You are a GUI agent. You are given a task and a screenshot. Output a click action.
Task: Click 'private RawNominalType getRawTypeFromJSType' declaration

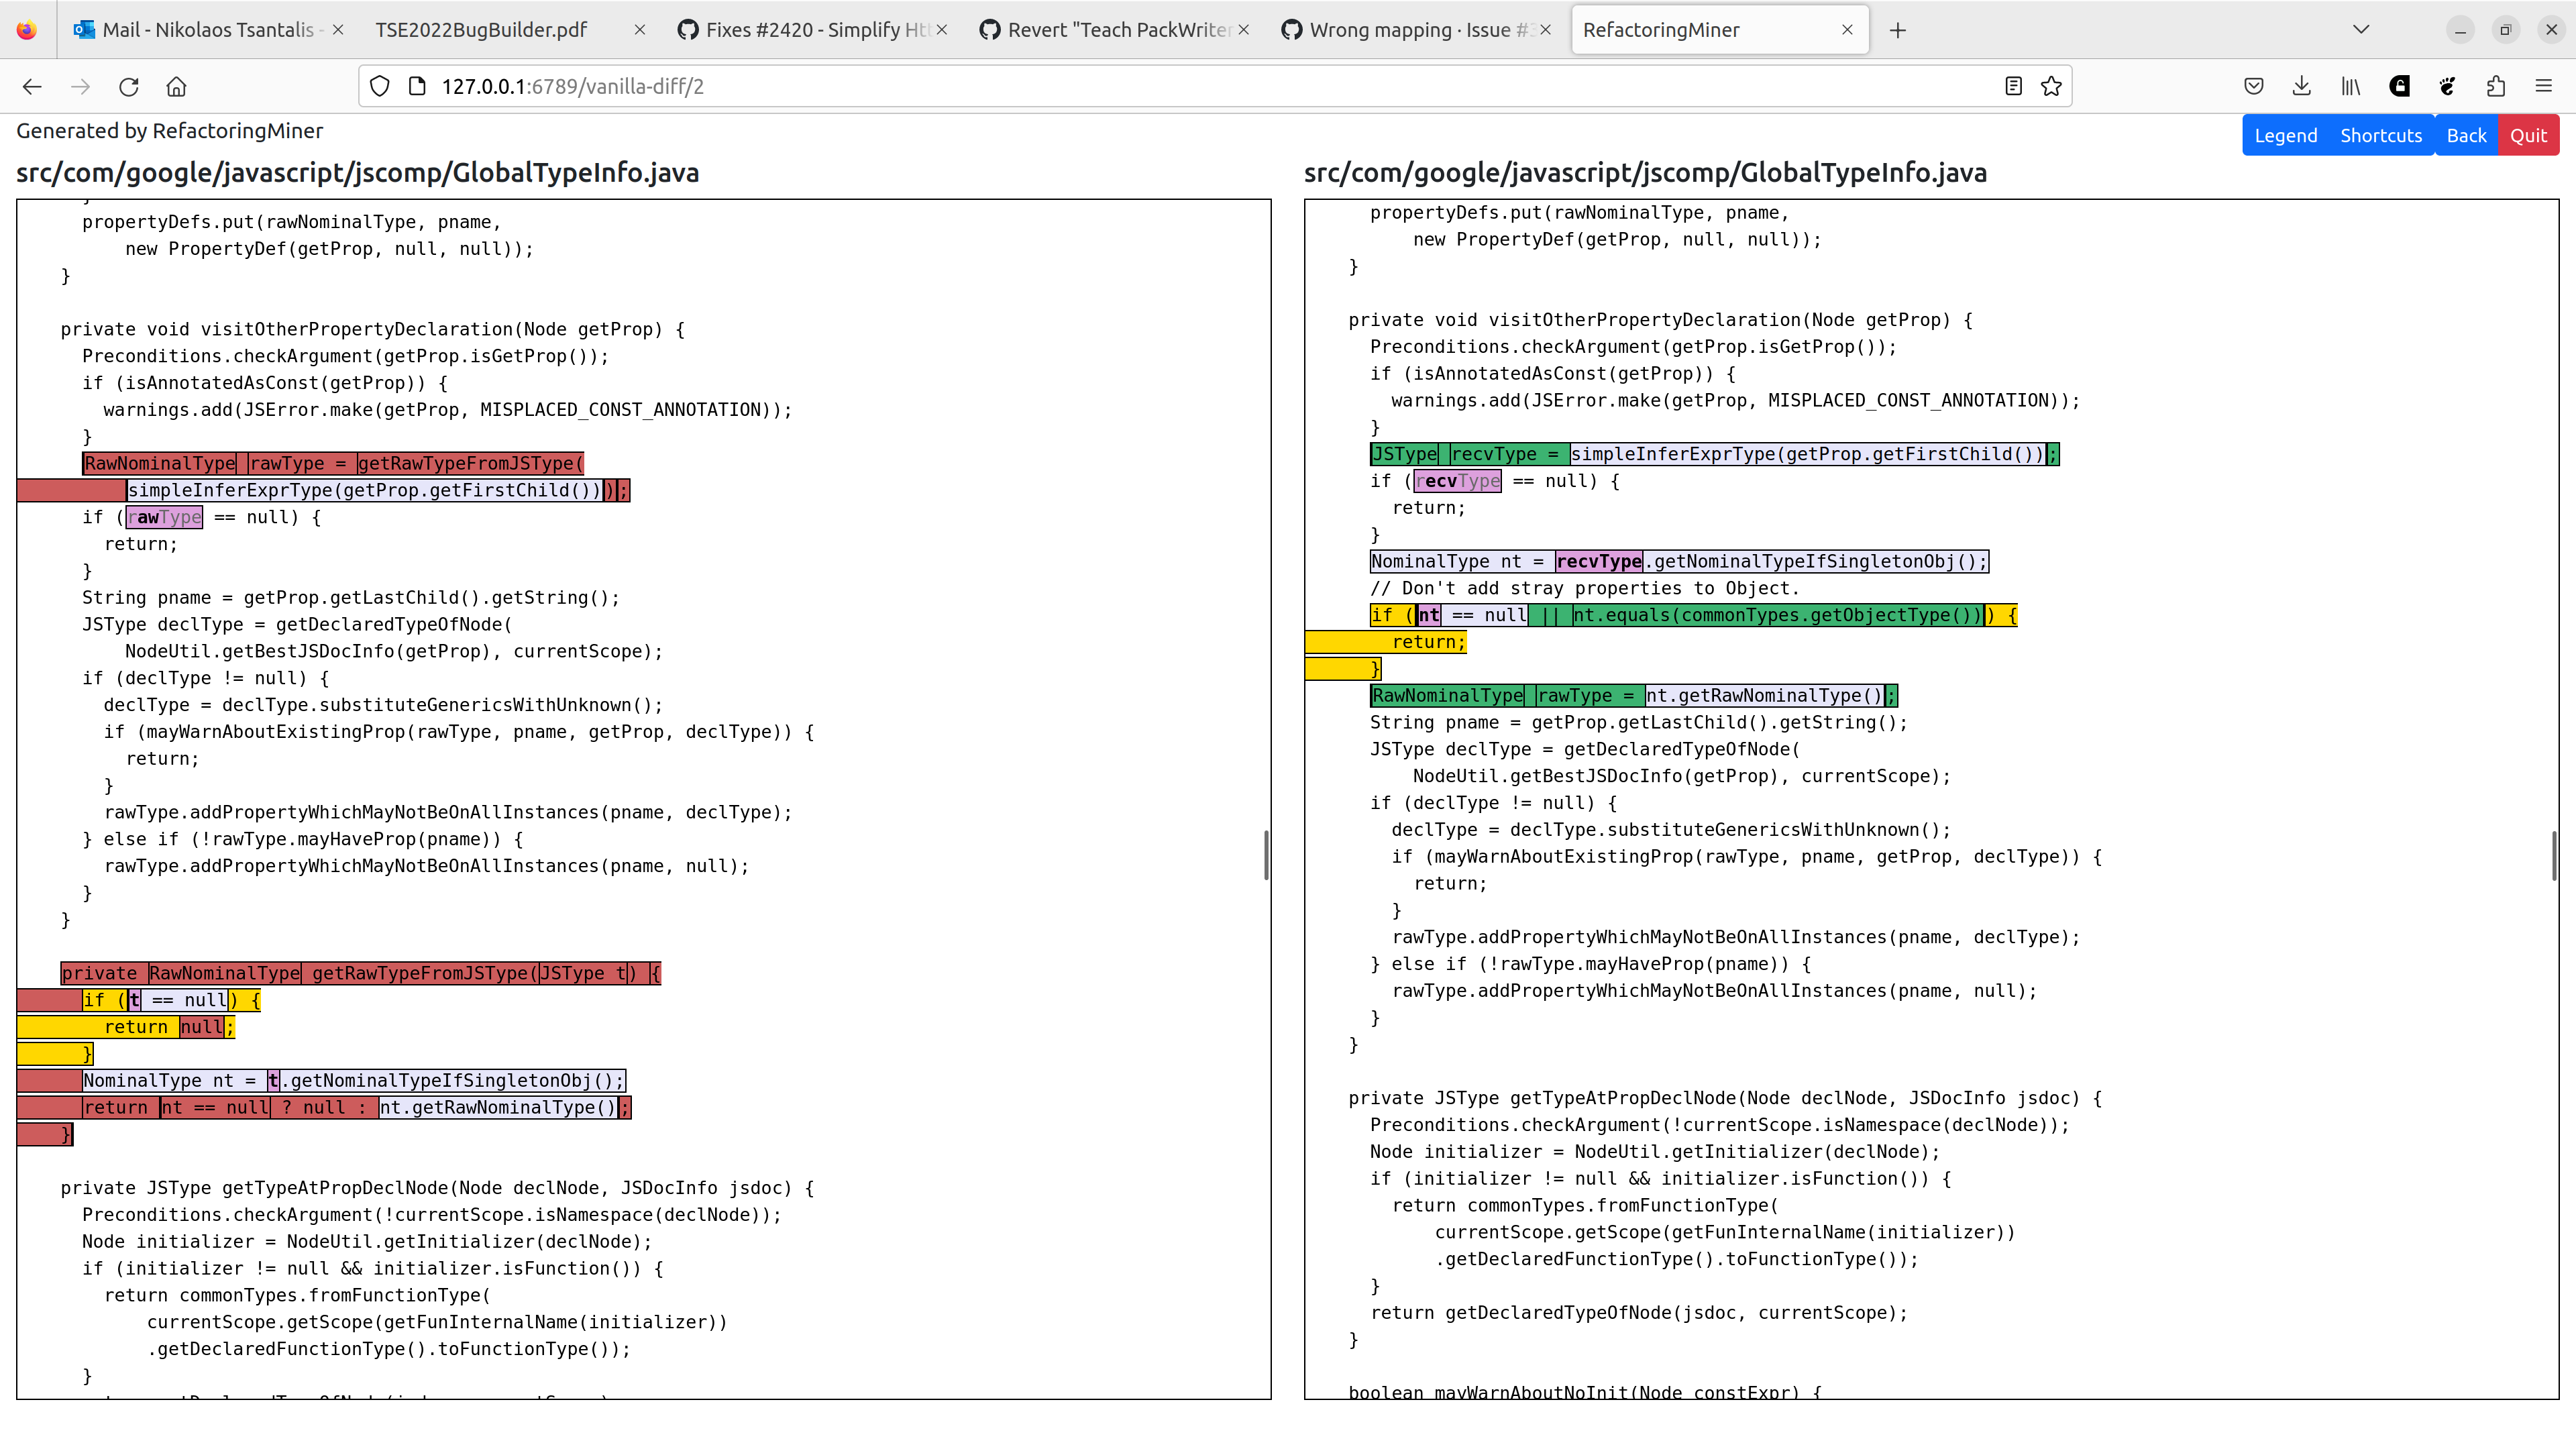pos(360,973)
